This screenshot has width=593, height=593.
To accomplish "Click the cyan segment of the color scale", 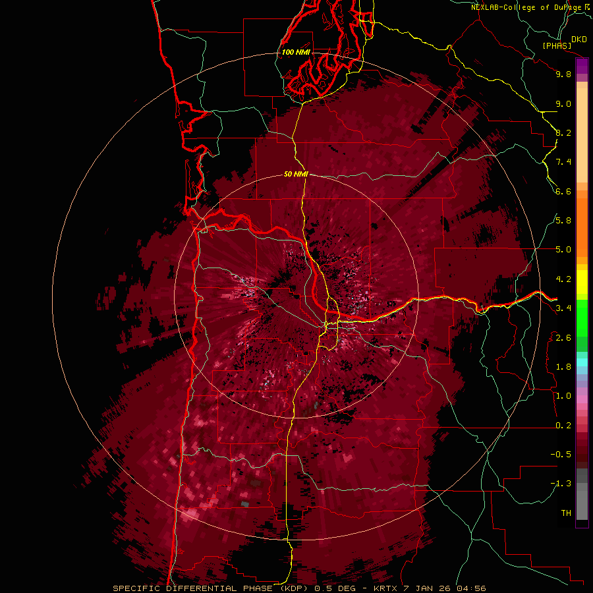I will [582, 362].
